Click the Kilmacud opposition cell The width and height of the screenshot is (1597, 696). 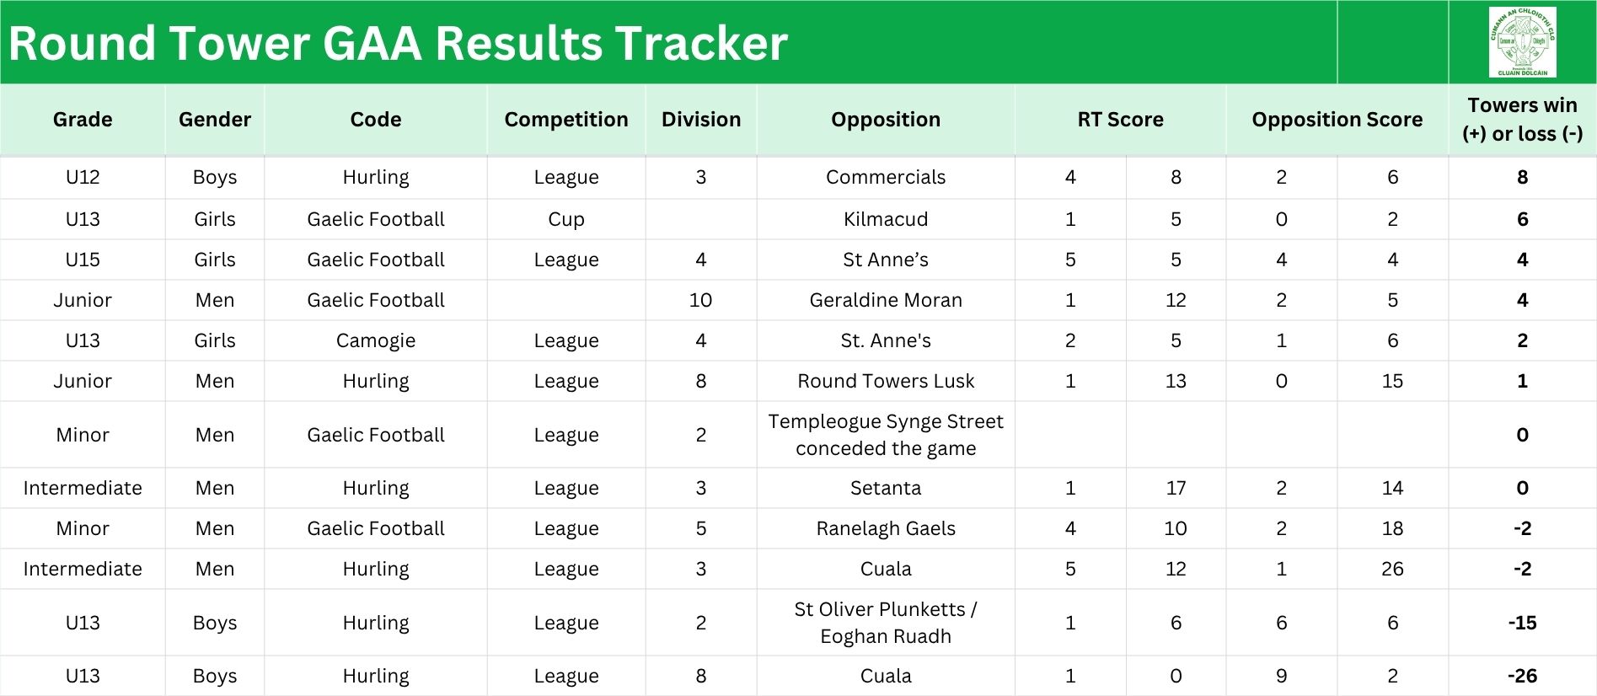pos(886,219)
